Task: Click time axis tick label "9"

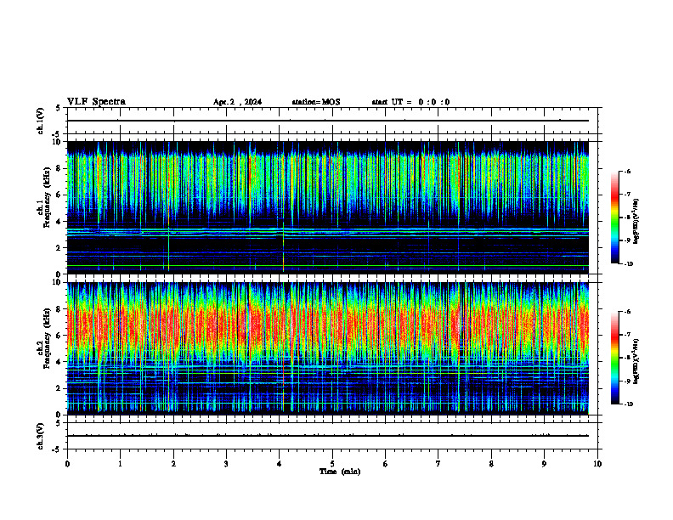Action: tap(544, 464)
